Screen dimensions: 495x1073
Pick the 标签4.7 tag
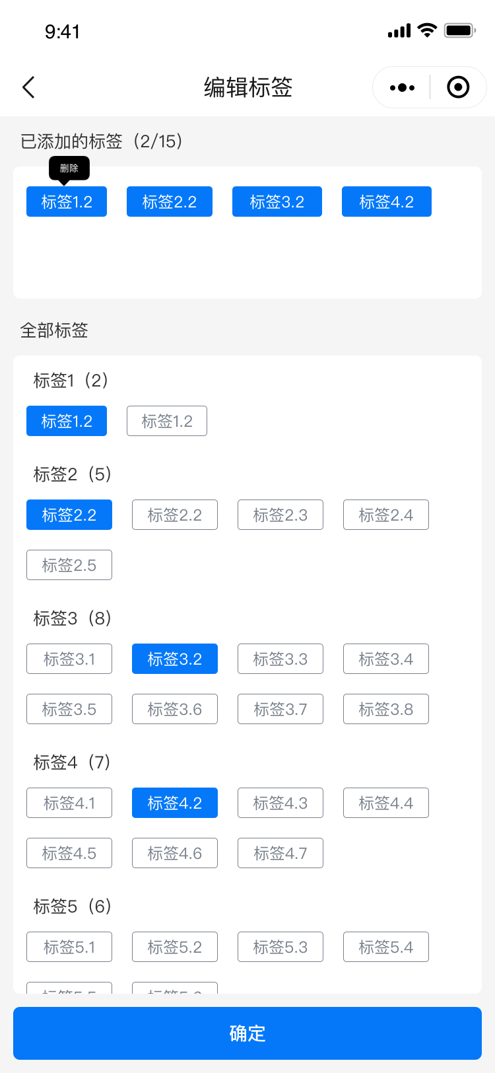(280, 853)
